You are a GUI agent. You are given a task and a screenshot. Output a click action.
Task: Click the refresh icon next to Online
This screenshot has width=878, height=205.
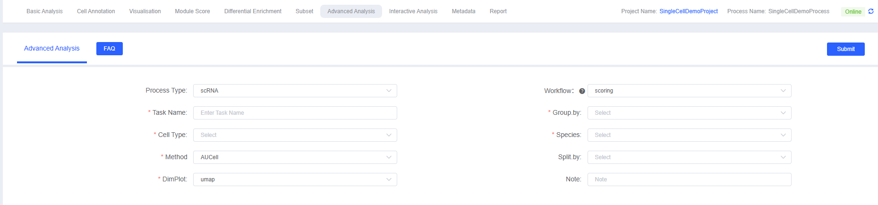[x=871, y=11]
